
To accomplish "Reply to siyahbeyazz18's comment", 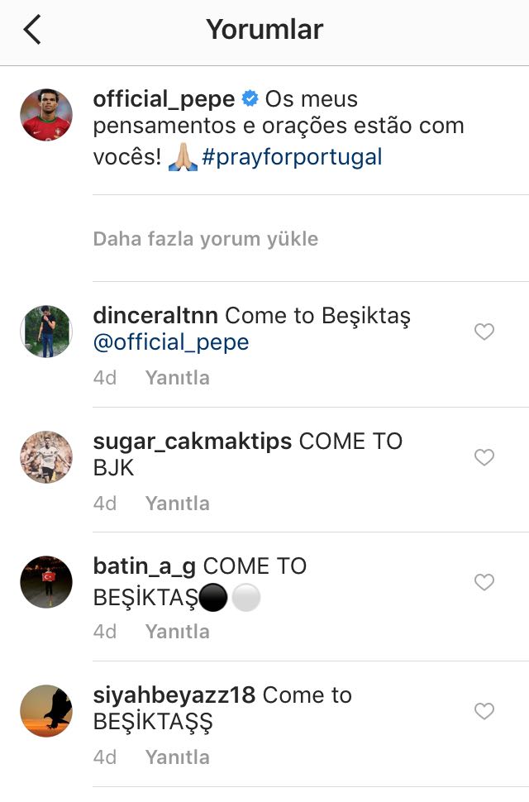I will pos(178,757).
